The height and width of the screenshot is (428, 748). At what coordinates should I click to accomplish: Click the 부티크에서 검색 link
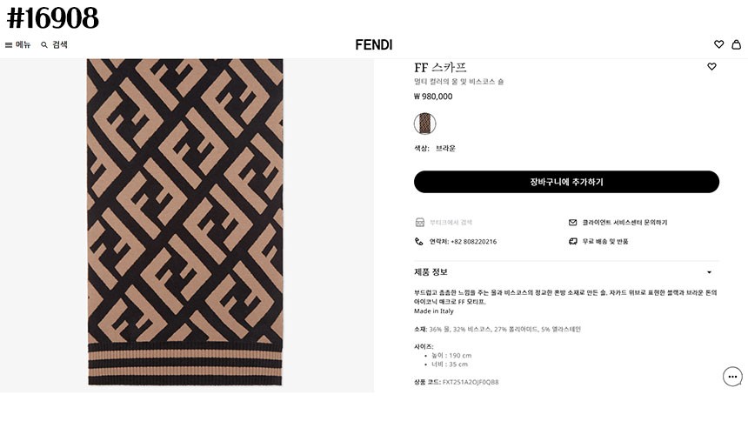(x=451, y=223)
